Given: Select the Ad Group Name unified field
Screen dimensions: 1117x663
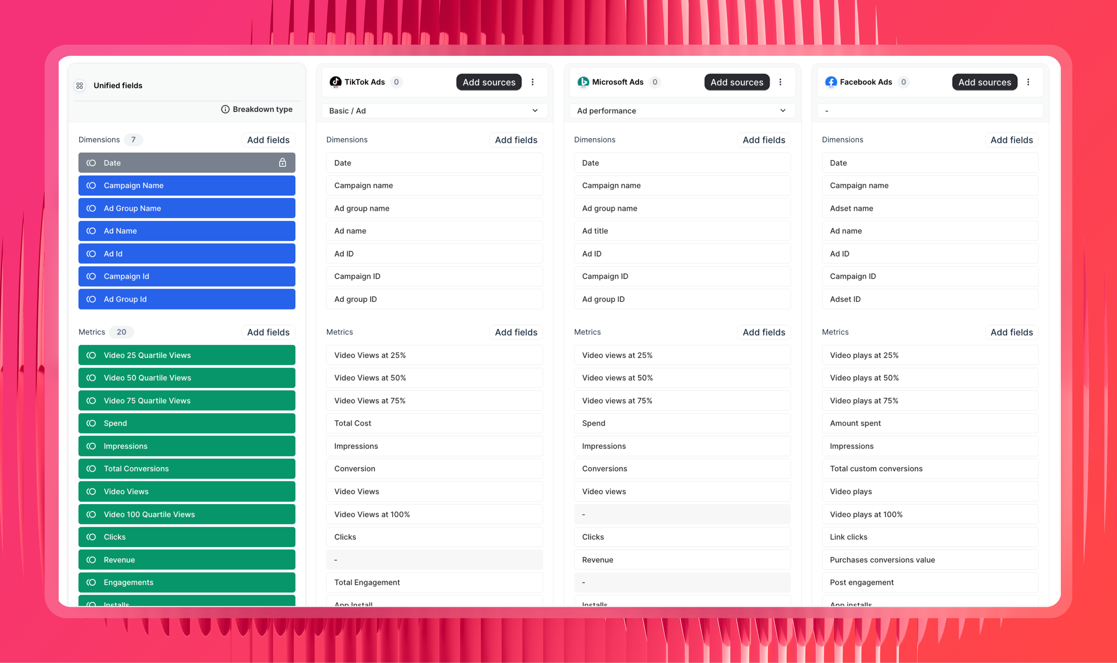Looking at the screenshot, I should (x=187, y=208).
